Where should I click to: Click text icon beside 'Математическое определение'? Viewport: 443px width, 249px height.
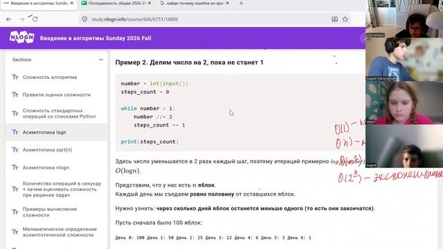15,232
